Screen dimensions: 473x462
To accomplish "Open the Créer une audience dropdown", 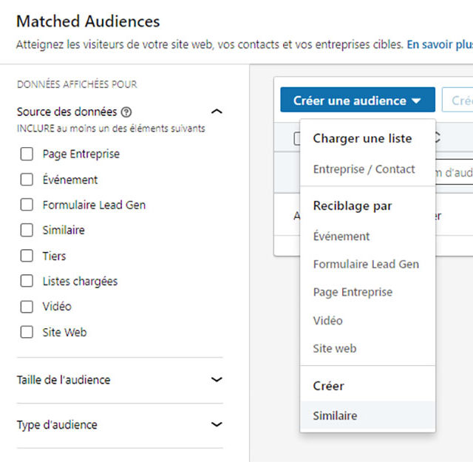I will [x=358, y=100].
